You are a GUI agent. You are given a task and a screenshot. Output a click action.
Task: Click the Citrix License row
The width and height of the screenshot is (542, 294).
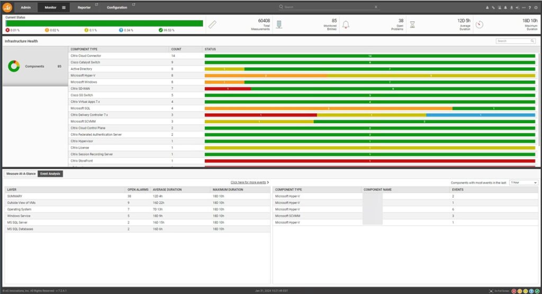tap(303, 148)
